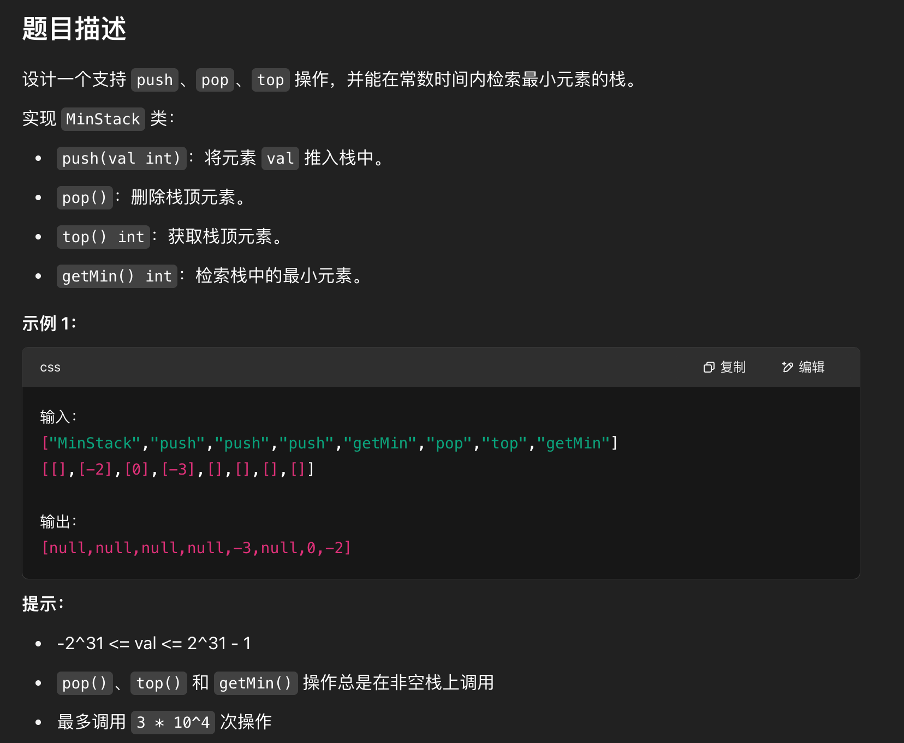Click the pop() code badge in 提示 section
Screen dimensions: 904x743
click(x=84, y=683)
